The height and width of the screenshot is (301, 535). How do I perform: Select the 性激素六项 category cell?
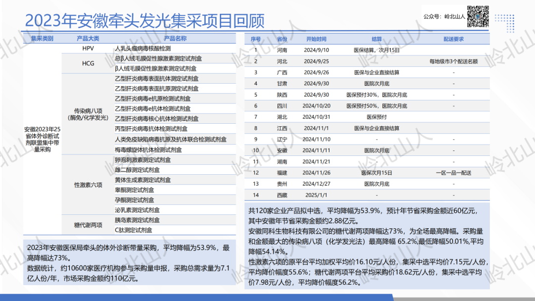click(x=88, y=185)
